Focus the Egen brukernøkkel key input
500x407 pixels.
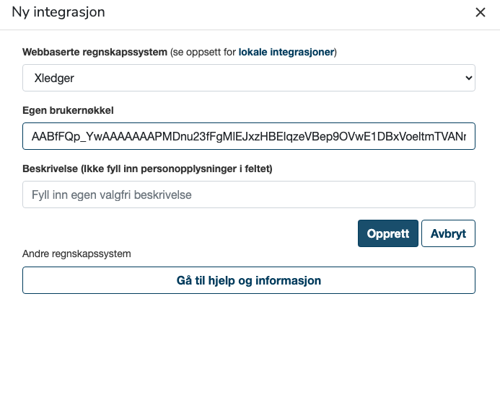249,136
